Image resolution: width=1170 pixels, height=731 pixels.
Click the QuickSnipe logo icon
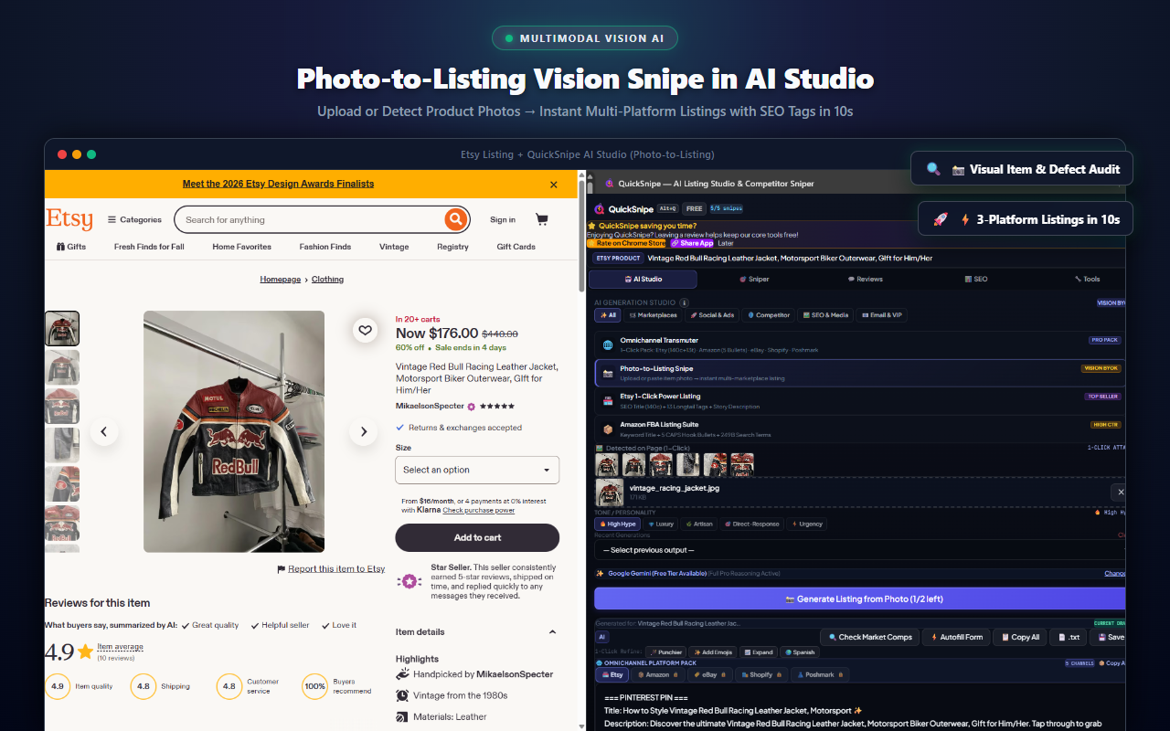pos(600,208)
